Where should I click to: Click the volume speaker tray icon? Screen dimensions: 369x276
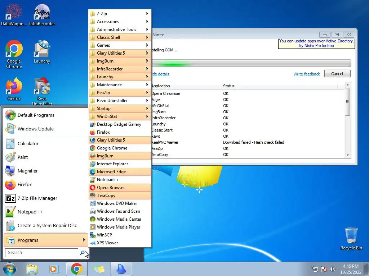(333, 269)
